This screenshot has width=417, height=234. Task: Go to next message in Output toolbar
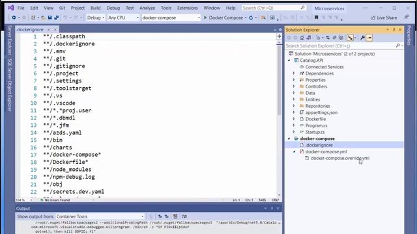click(167, 216)
